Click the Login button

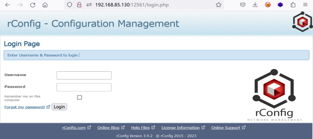coord(59,107)
